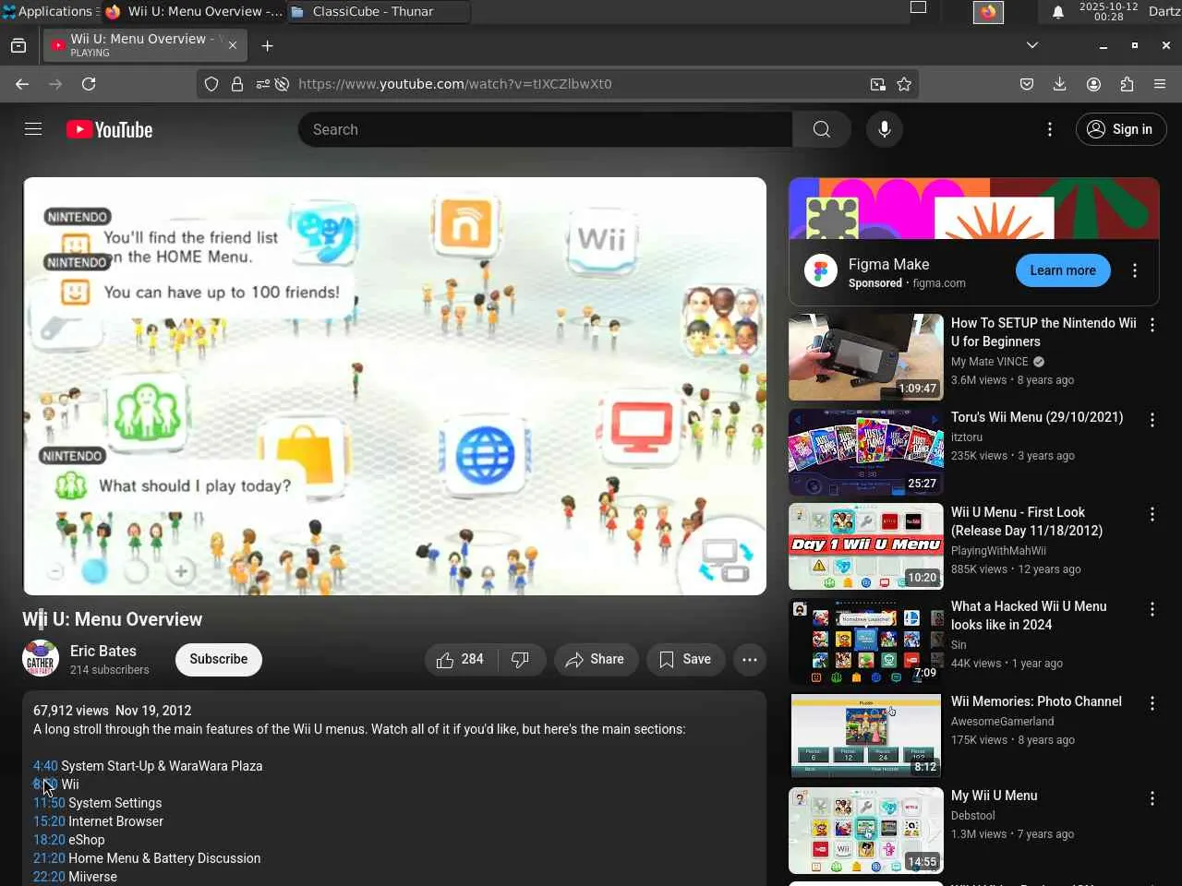Open tracking protection shield panel
The height and width of the screenshot is (886, 1182).
pyautogui.click(x=211, y=84)
